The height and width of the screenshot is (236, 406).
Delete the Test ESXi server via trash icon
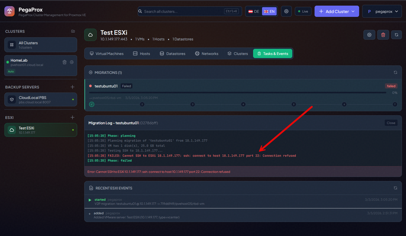tap(383, 35)
